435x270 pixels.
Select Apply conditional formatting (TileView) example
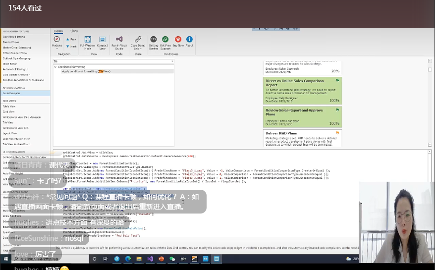pyautogui.click(x=86, y=71)
